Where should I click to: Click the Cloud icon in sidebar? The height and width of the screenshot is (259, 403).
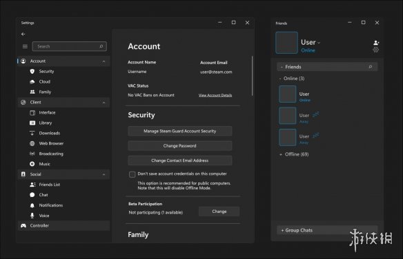pos(32,82)
